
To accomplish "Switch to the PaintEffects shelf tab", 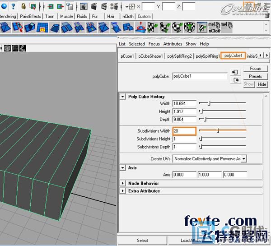I will tap(30, 16).
